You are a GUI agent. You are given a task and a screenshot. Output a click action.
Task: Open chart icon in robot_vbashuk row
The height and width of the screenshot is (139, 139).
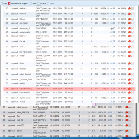pyautogui.click(x=133, y=74)
